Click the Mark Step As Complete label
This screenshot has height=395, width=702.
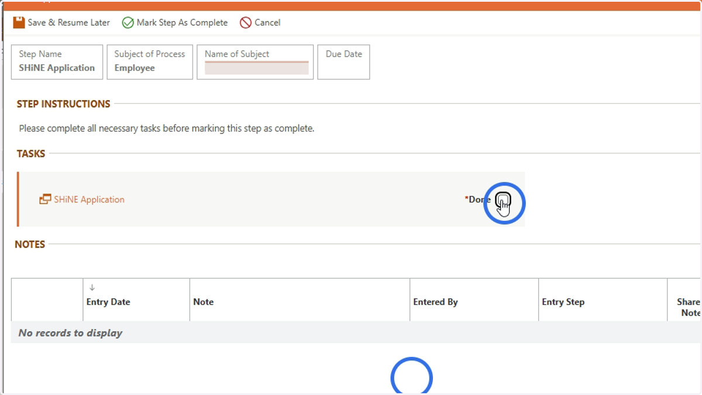click(x=182, y=22)
